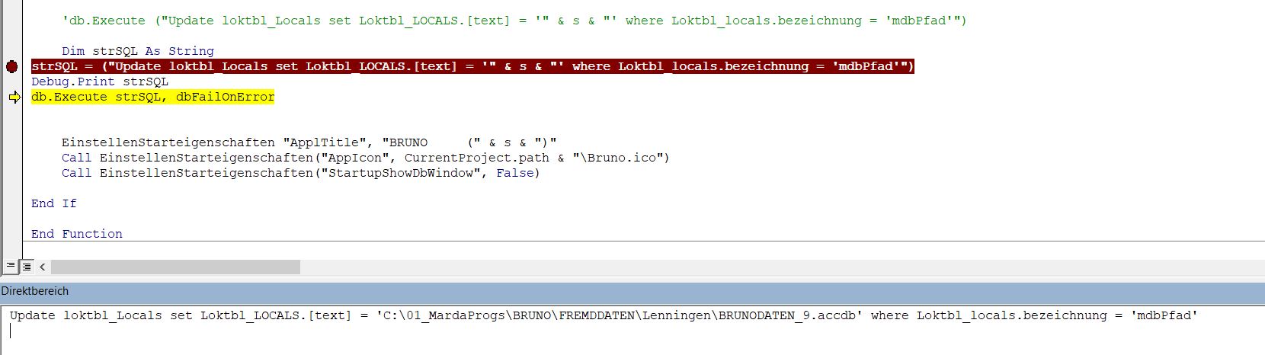Click the highlighted strSQL = assignment line
The image size is (1265, 355).
click(x=472, y=66)
